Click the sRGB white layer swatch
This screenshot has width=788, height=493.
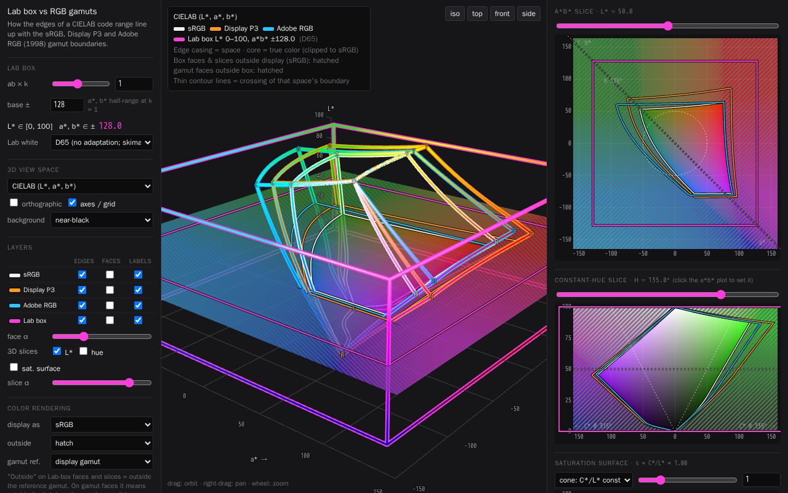[14, 275]
